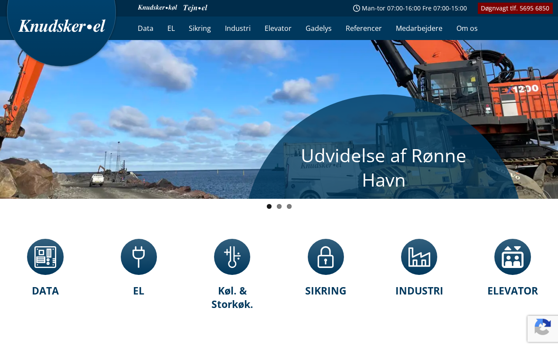The width and height of the screenshot is (558, 348).
Task: Click the Elevator icon
Action: point(513,257)
